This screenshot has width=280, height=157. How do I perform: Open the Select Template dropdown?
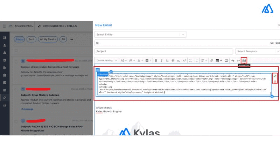point(258,51)
